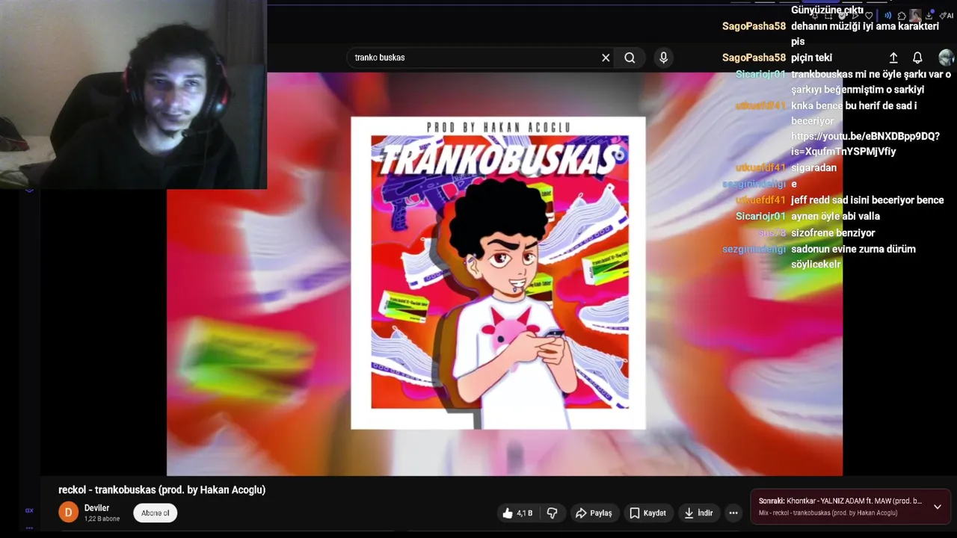Click the chat message 'sizofrene benziyor'
The image size is (957, 538).
833,233
